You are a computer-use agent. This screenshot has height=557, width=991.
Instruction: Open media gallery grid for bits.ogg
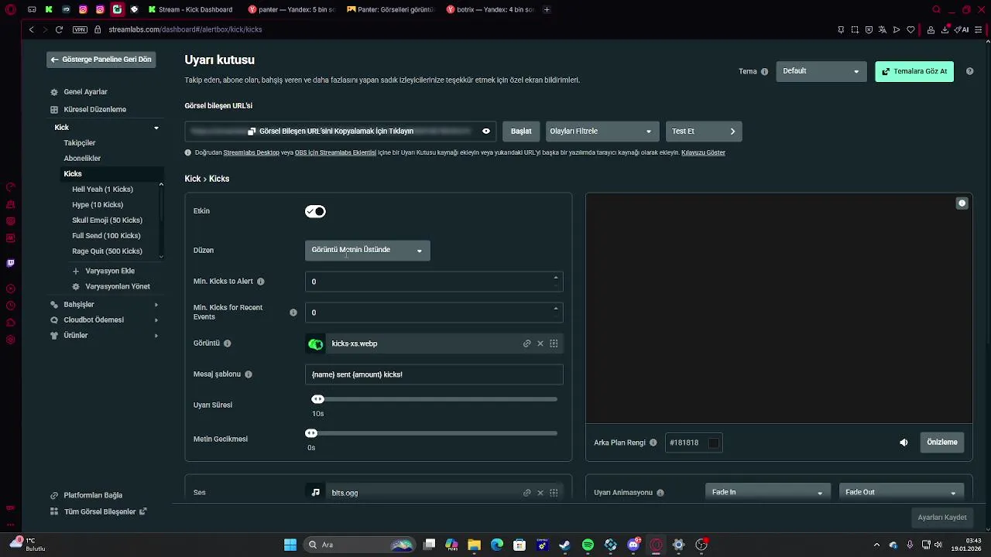pos(554,493)
